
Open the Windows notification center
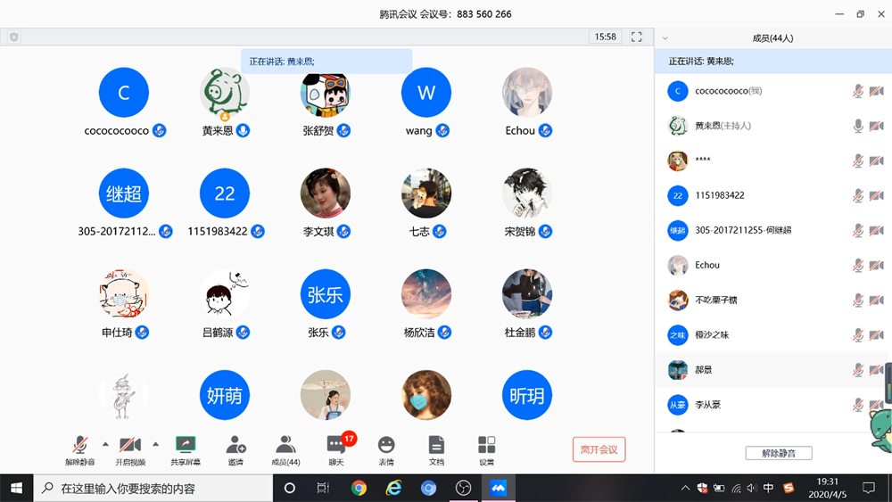click(x=869, y=488)
